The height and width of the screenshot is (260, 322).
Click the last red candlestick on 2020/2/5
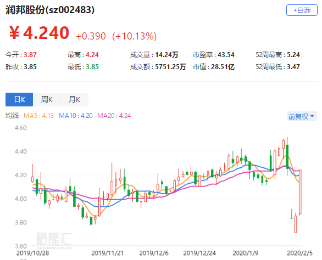300,192
